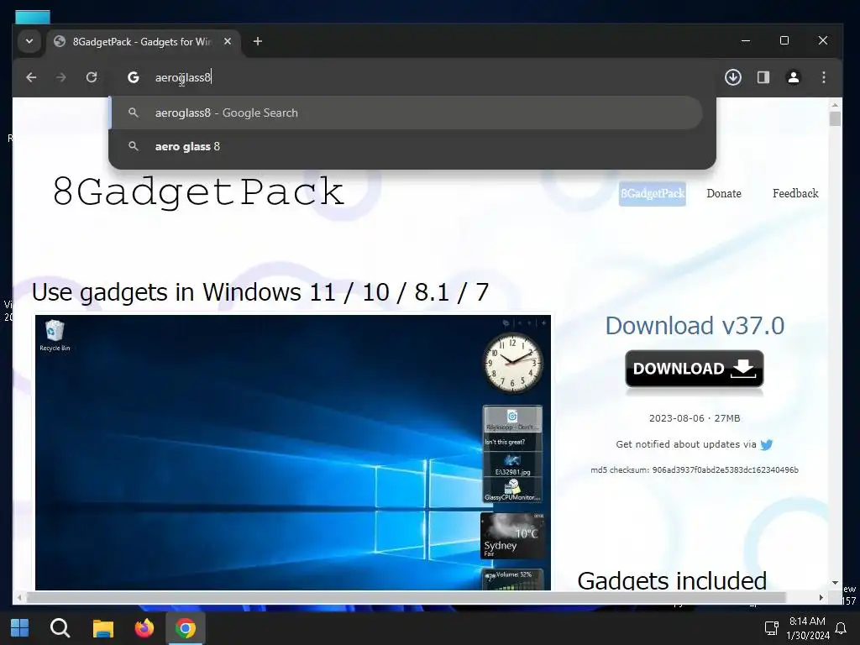Select the 8GadgetPack browser tab
Screen dimensions: 860x645
141,42
